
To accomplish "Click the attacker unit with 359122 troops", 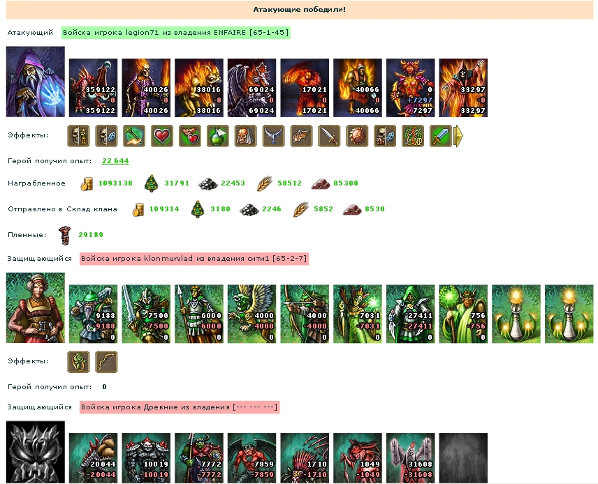I will click(93, 88).
